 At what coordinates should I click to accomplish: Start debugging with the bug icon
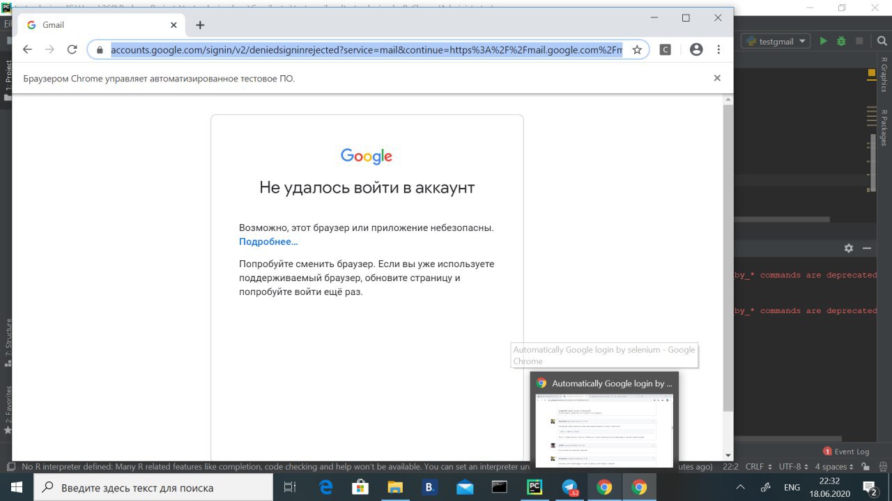point(841,41)
